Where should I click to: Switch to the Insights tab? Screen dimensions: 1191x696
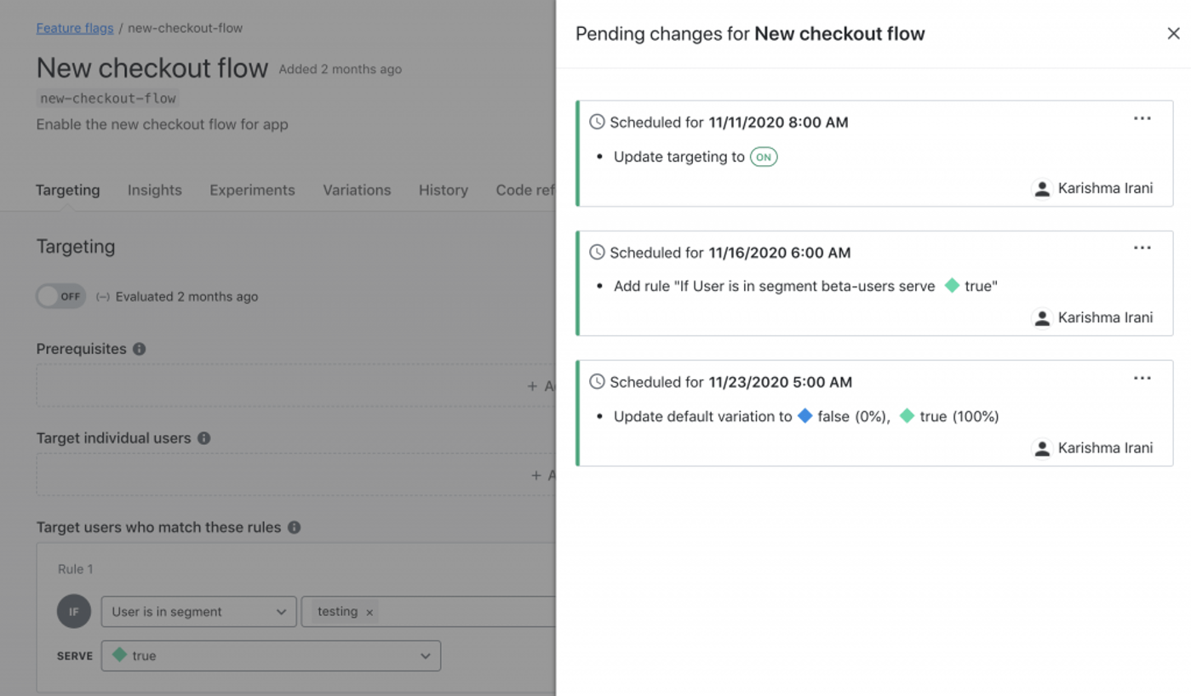point(154,190)
